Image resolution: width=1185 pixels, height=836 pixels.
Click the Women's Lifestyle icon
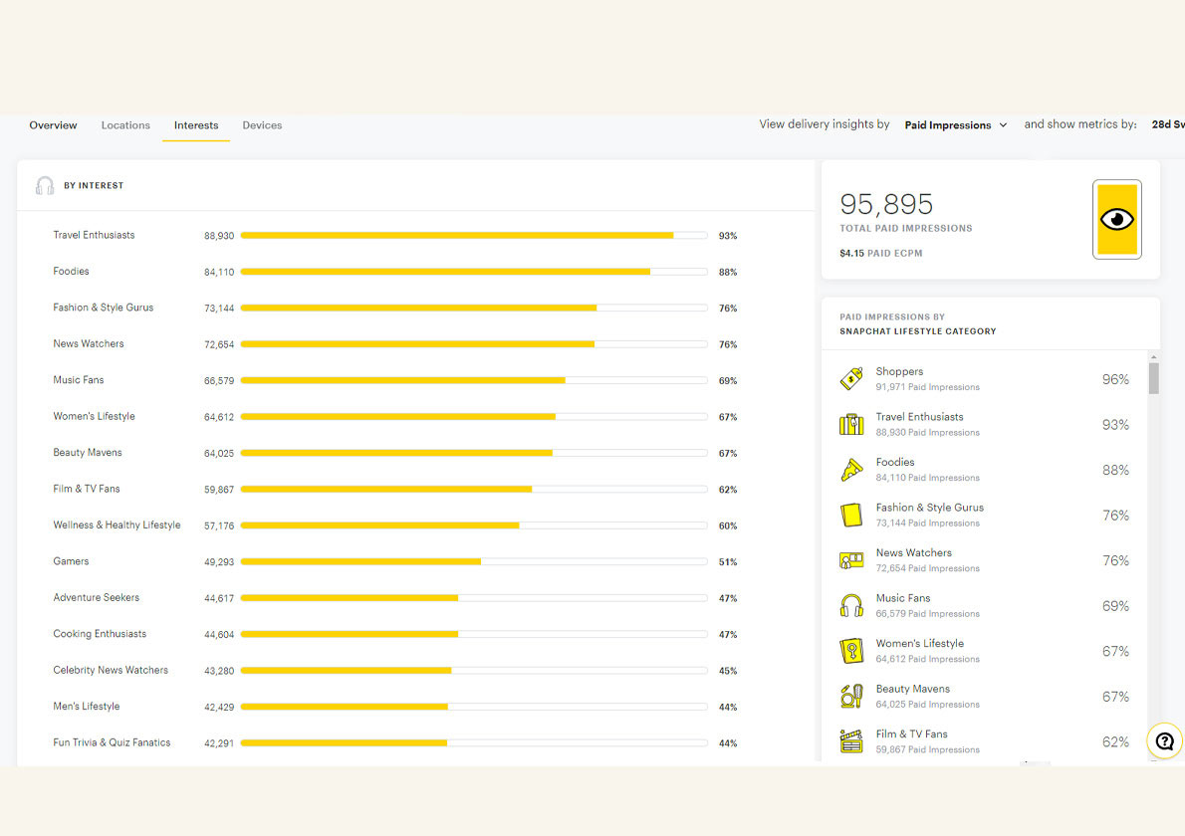[851, 651]
